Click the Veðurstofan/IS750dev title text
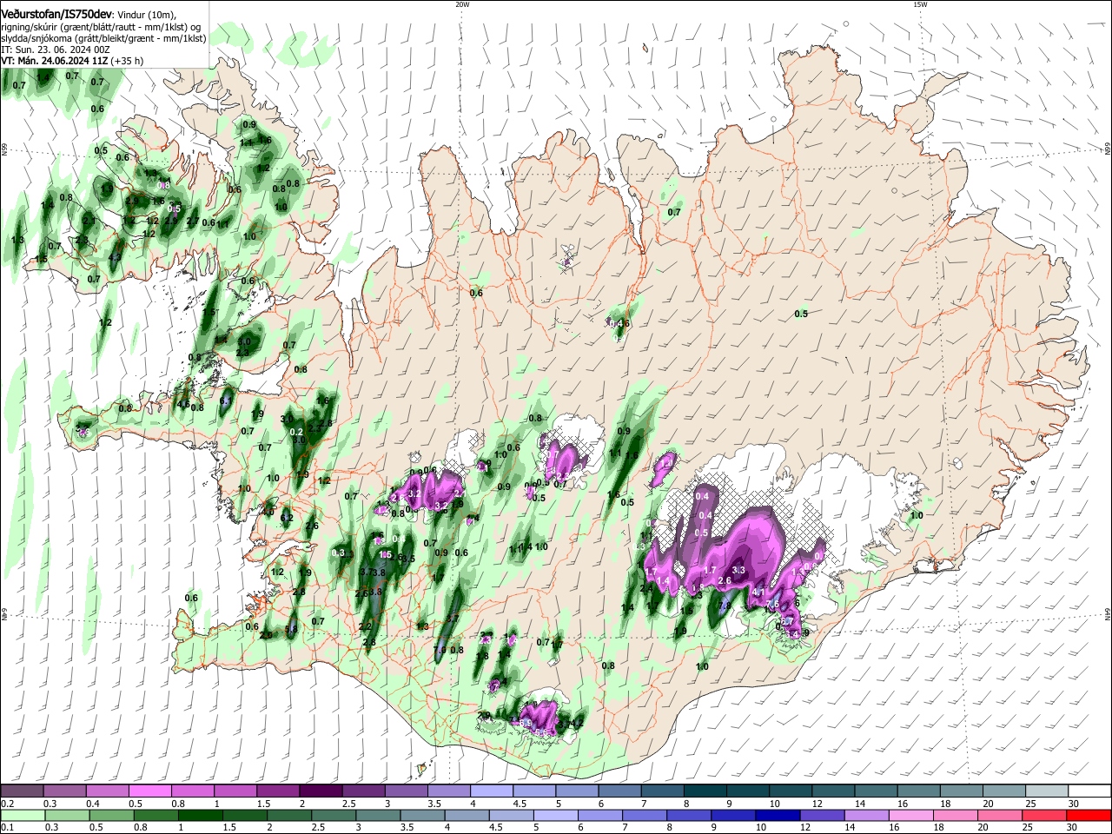 coord(57,14)
